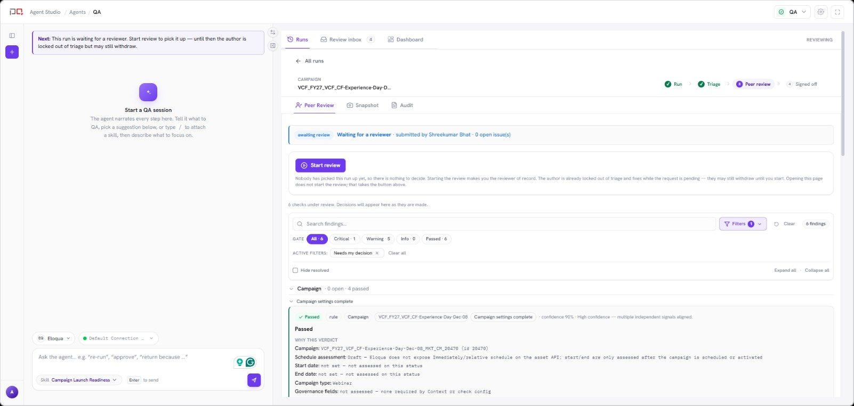Click the purple plus new session button
Image resolution: width=854 pixels, height=406 pixels.
click(x=12, y=52)
